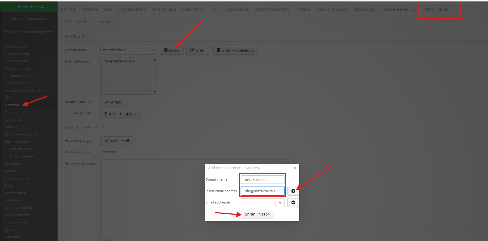Open API in the sidebar

(x=7, y=98)
